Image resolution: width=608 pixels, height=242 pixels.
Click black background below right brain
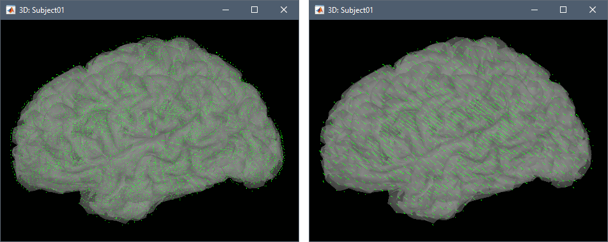[x=458, y=233]
